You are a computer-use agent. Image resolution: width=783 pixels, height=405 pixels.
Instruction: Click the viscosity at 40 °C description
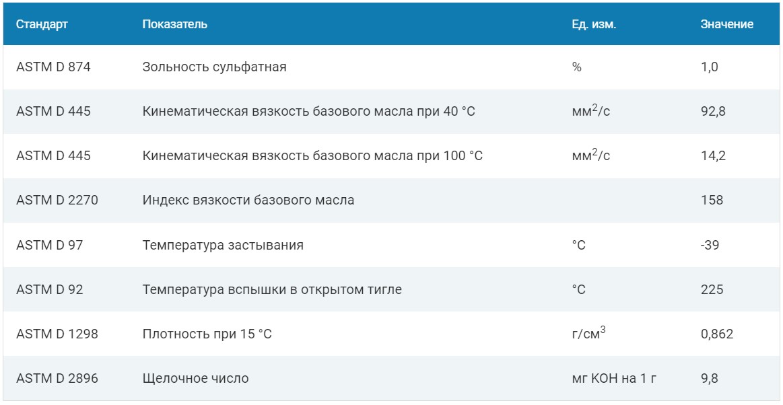(x=308, y=112)
